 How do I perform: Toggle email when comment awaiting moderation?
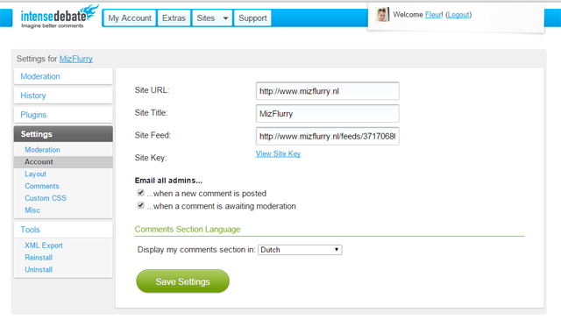click(141, 205)
